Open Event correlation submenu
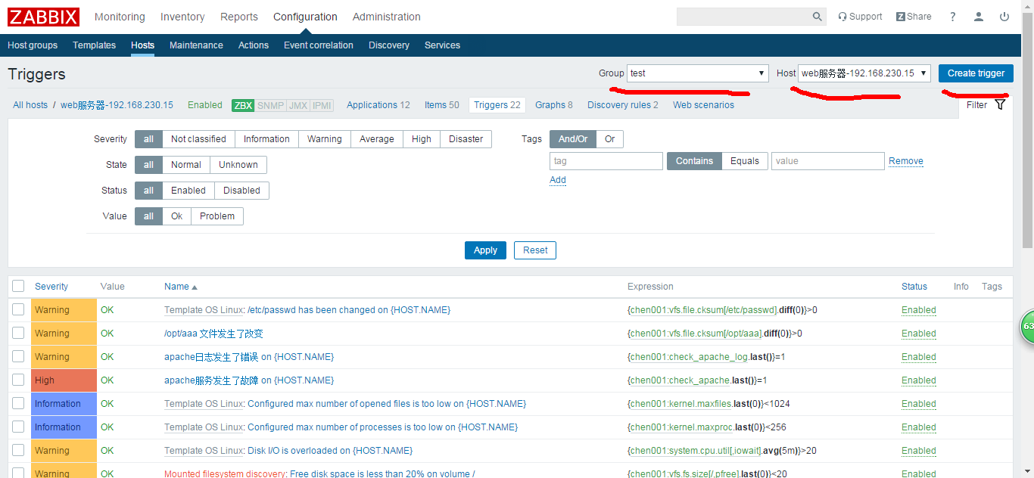1034x478 pixels. [x=319, y=45]
